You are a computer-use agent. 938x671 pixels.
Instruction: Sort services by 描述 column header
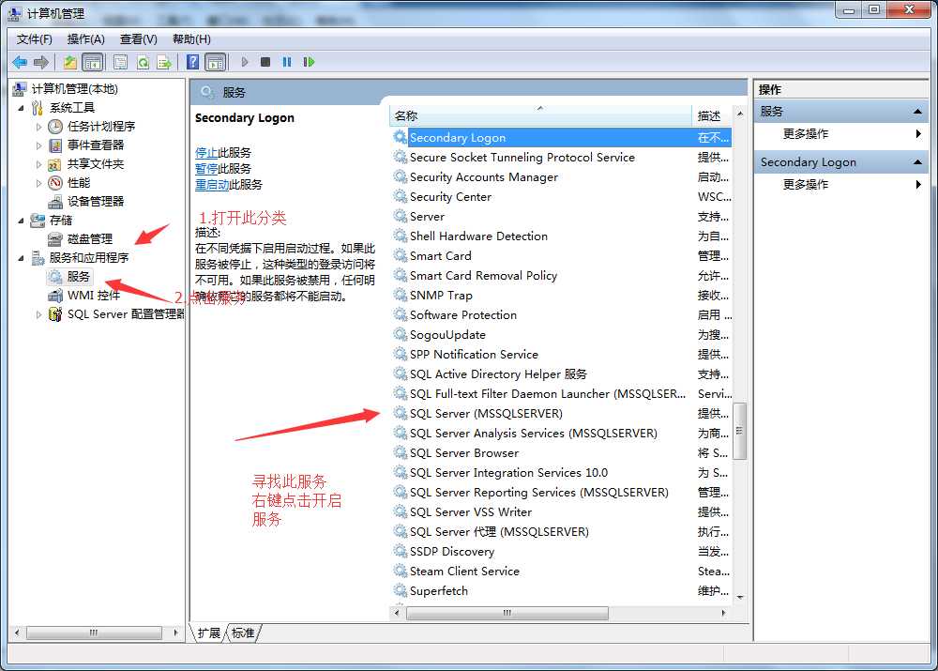coord(712,115)
